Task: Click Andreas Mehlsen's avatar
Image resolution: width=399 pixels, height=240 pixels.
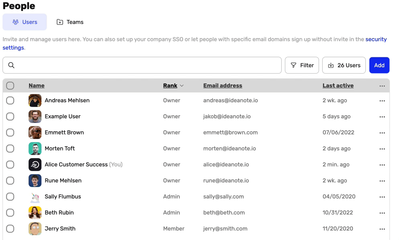Action: click(35, 100)
